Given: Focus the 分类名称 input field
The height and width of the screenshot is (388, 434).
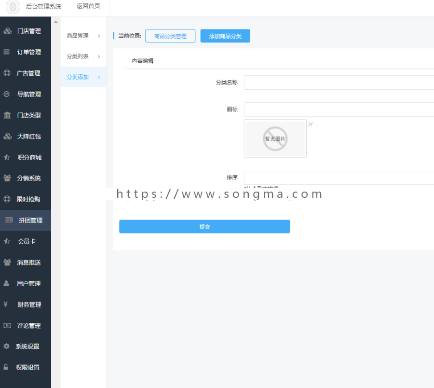Looking at the screenshot, I should (339, 83).
